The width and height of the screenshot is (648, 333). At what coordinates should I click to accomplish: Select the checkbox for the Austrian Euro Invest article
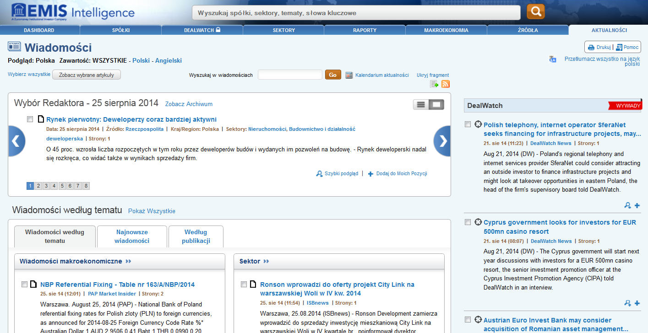click(468, 320)
